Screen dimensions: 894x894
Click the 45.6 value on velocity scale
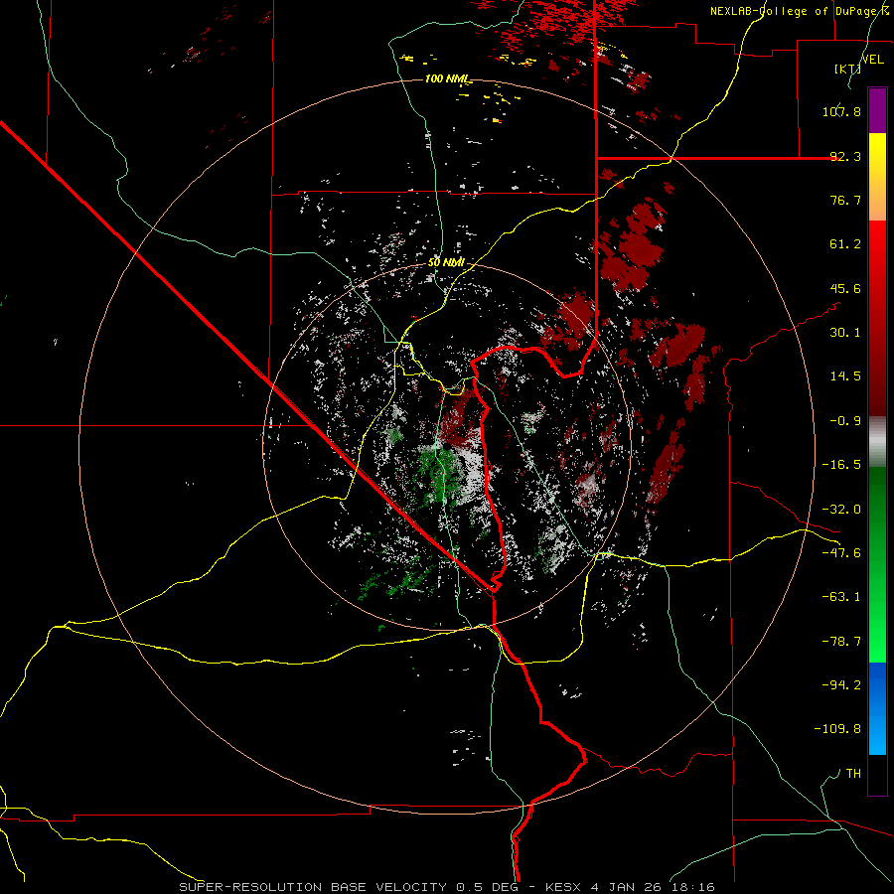click(x=845, y=288)
